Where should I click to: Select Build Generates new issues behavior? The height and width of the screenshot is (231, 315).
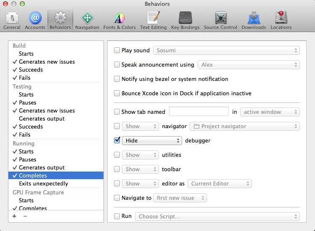click(56, 62)
